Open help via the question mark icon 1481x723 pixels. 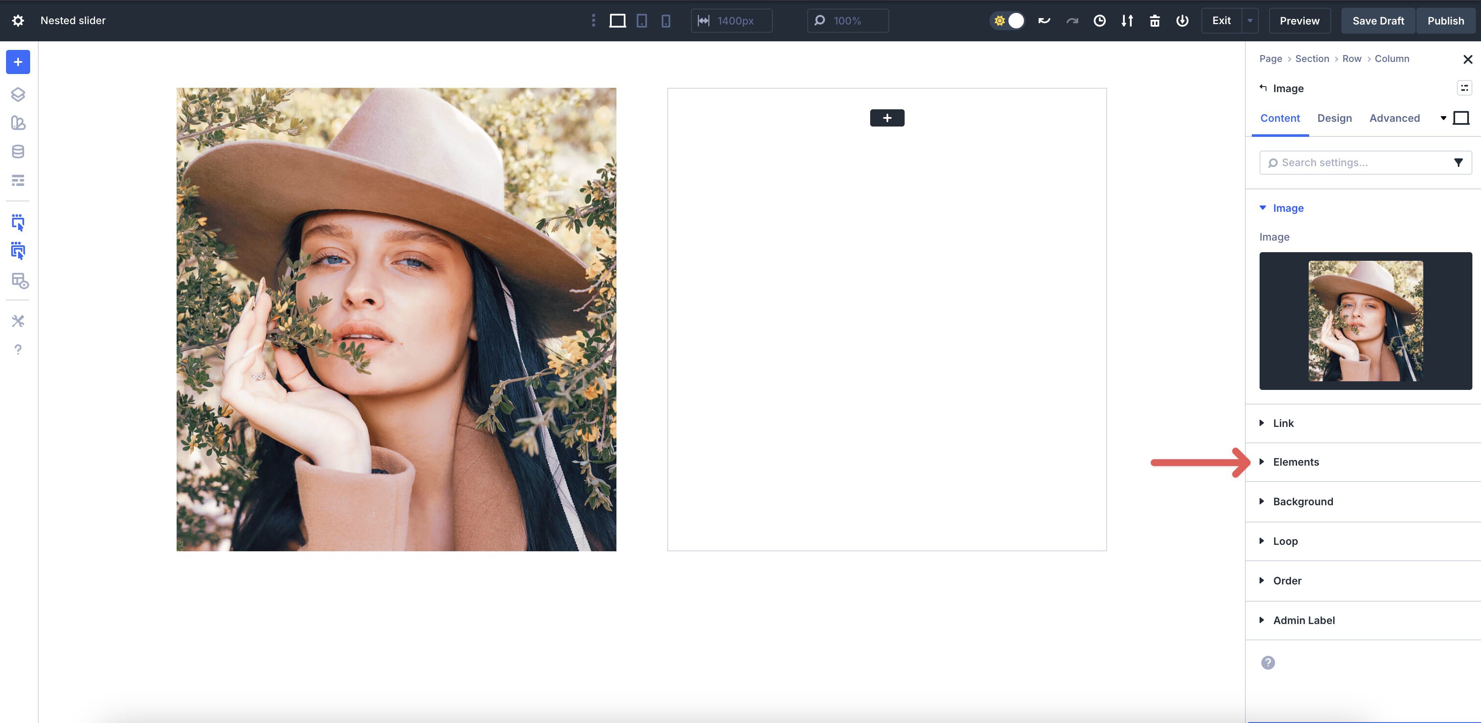pyautogui.click(x=18, y=349)
